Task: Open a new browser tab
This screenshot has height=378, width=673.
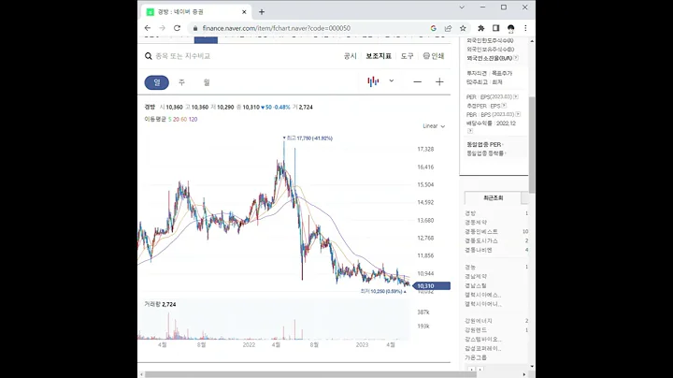Action: click(262, 12)
